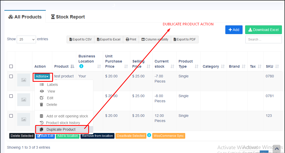The image size is (285, 153).
Task: Select the third product row checkbox
Action: pos(11,116)
